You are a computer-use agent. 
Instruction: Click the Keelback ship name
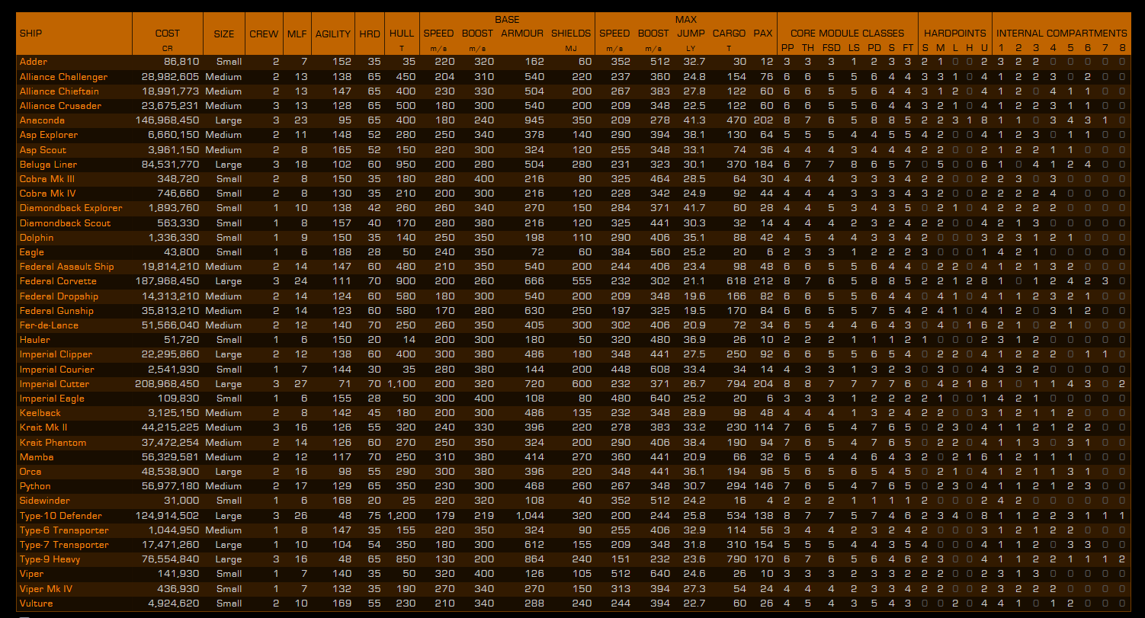pos(40,413)
